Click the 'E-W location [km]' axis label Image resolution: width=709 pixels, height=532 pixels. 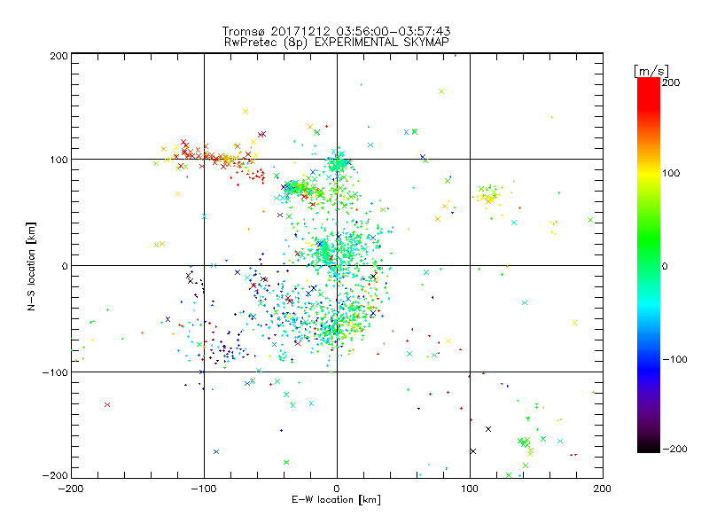[x=336, y=499]
